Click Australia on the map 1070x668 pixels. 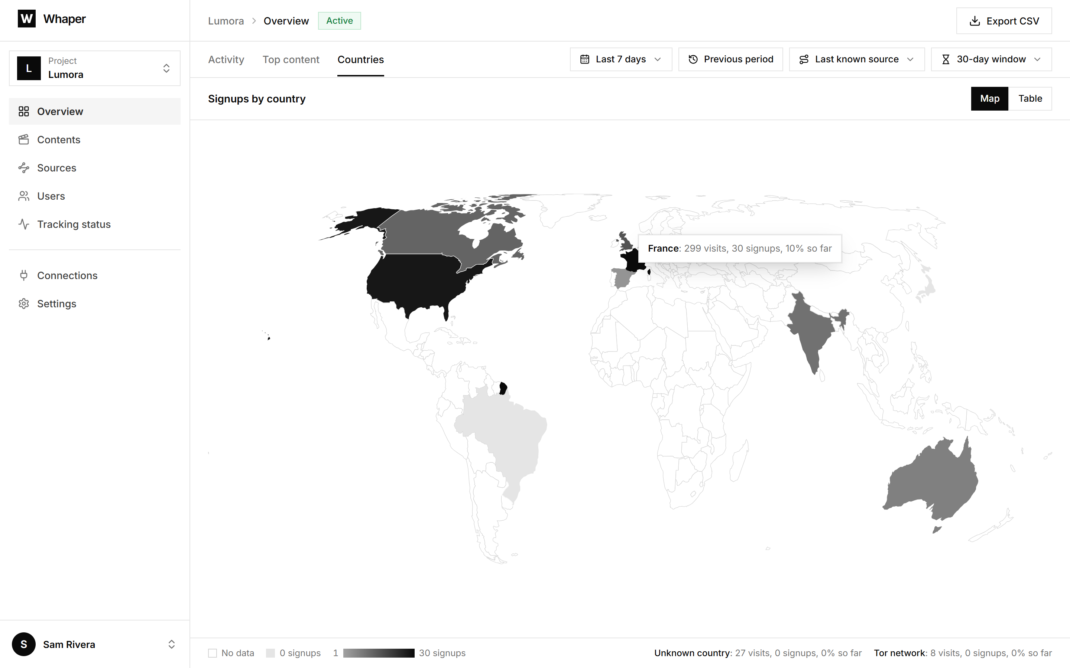click(x=933, y=482)
